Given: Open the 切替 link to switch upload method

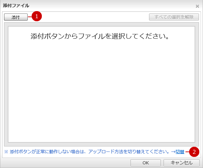Looking at the screenshot, I should pyautogui.click(x=180, y=152).
